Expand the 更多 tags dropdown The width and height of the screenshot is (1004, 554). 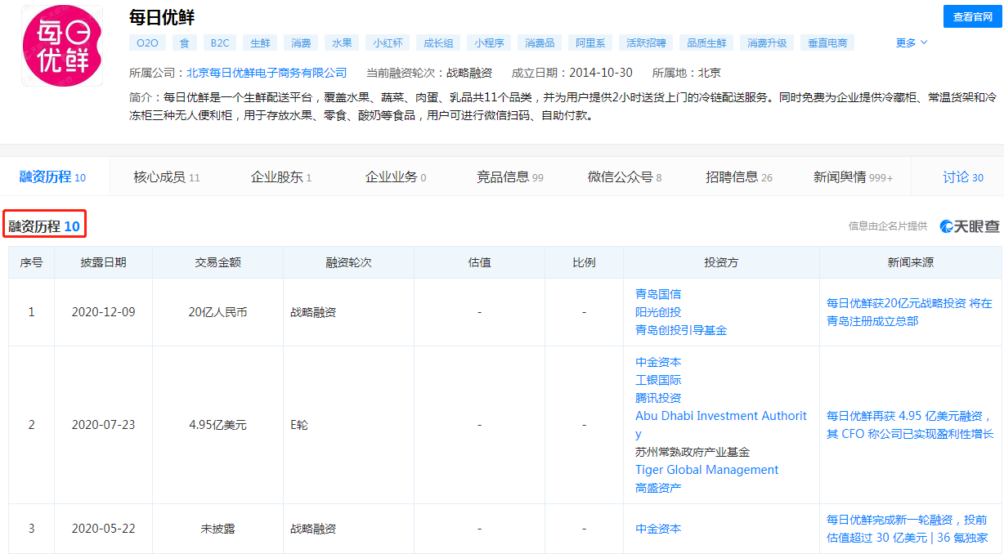pyautogui.click(x=912, y=42)
